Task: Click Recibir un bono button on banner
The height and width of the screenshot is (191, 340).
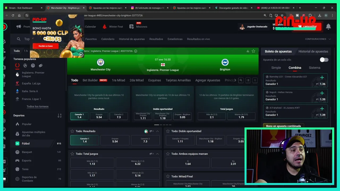Action: pyautogui.click(x=45, y=46)
